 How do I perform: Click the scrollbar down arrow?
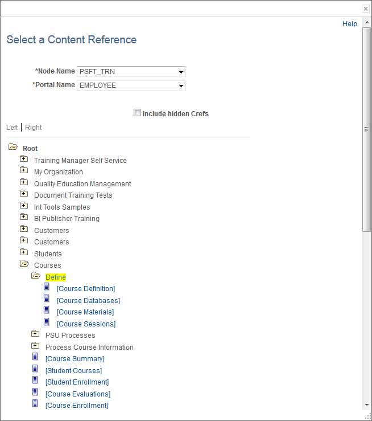(367, 405)
